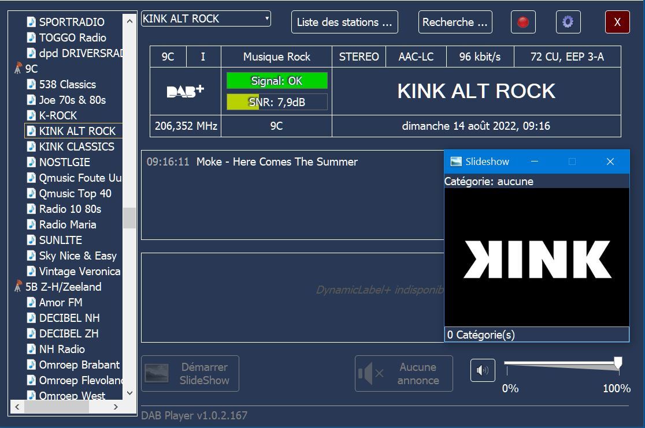Click the music note icon beside 538 Classics
This screenshot has height=428, width=645.
point(31,84)
